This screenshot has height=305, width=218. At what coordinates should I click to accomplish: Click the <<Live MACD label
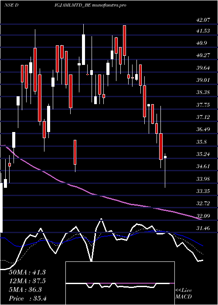pos(184,294)
